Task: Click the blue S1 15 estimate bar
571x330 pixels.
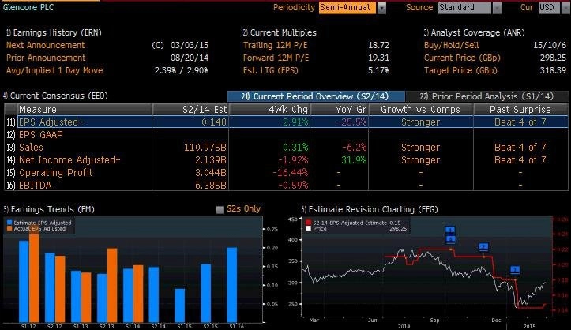Action: click(x=180, y=306)
